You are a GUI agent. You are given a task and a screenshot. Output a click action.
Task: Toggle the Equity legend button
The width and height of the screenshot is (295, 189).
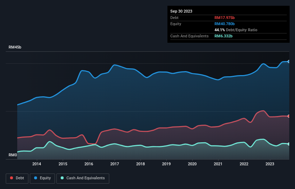coord(42,178)
